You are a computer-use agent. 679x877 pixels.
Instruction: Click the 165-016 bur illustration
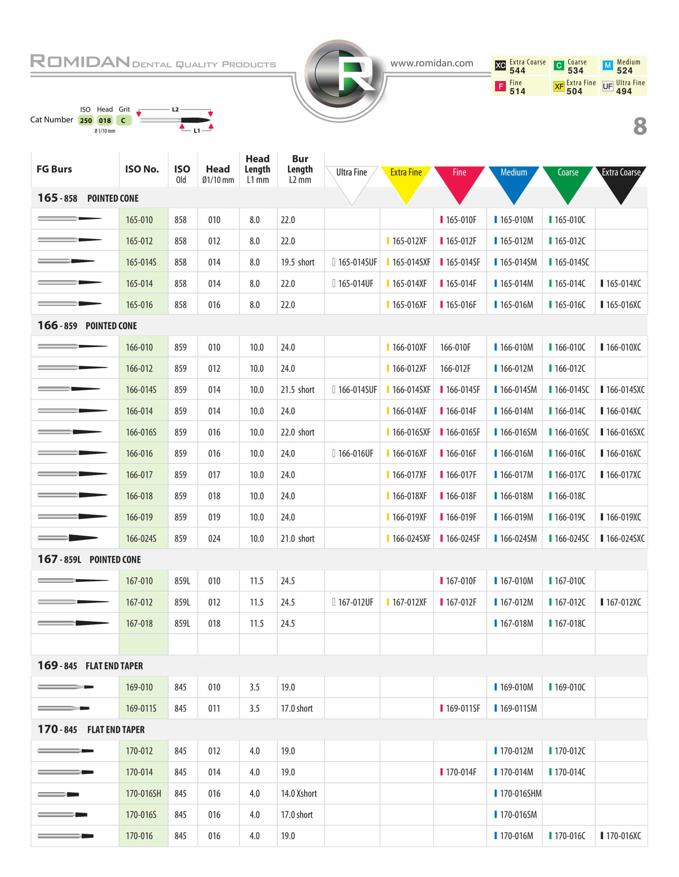click(x=70, y=304)
